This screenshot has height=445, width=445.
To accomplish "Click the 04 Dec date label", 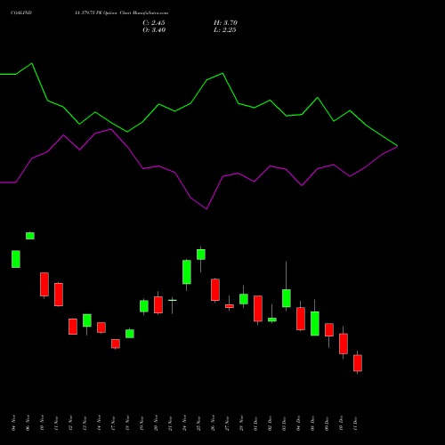I will pyautogui.click(x=298, y=423).
